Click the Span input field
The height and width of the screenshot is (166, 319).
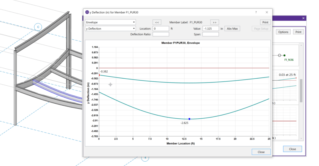coord(211,35)
